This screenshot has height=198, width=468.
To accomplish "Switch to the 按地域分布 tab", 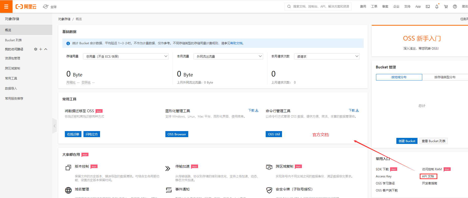I will click(399, 77).
